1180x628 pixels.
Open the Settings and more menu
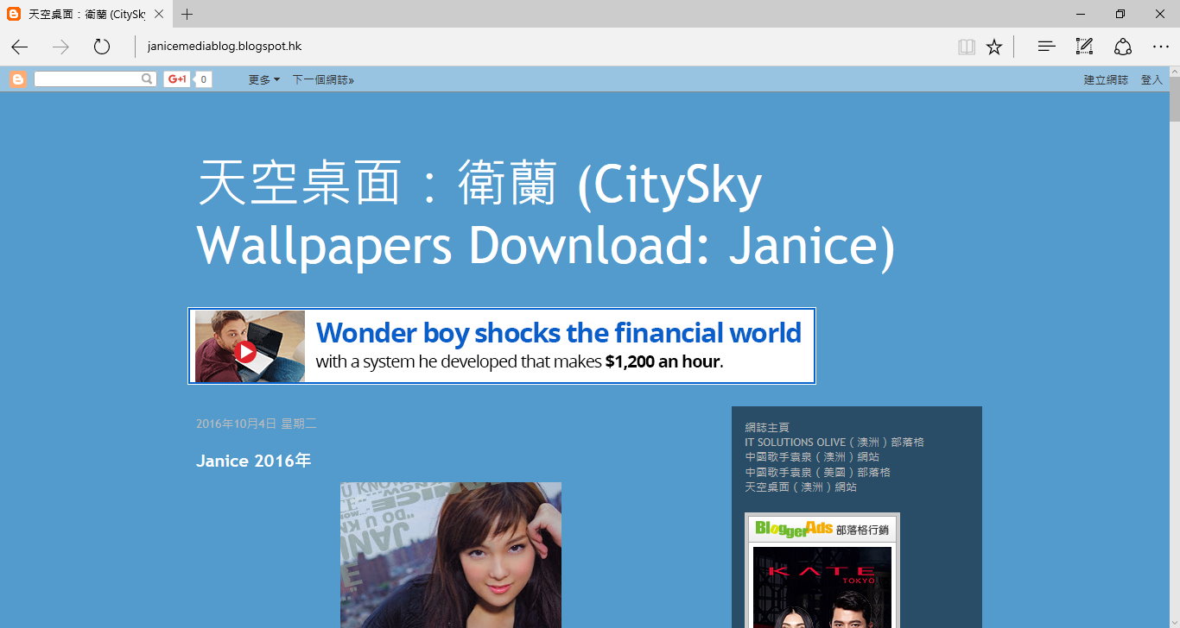(1161, 47)
